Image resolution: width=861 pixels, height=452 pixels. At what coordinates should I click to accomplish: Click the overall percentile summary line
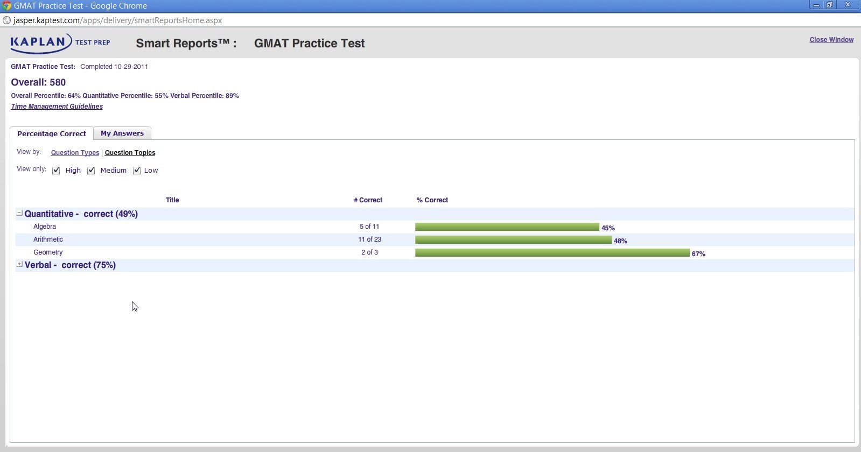click(125, 96)
